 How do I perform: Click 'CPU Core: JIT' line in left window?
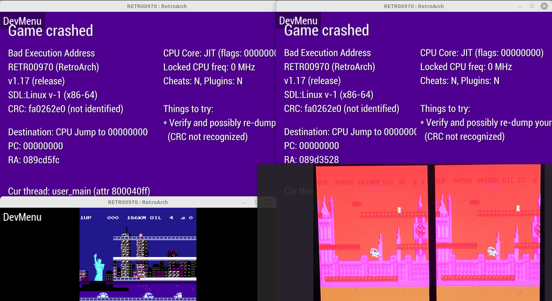coord(220,53)
